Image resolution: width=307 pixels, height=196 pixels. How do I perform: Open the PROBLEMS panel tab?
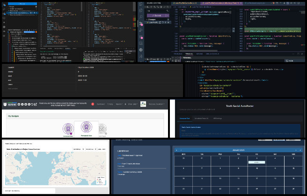(178, 54)
